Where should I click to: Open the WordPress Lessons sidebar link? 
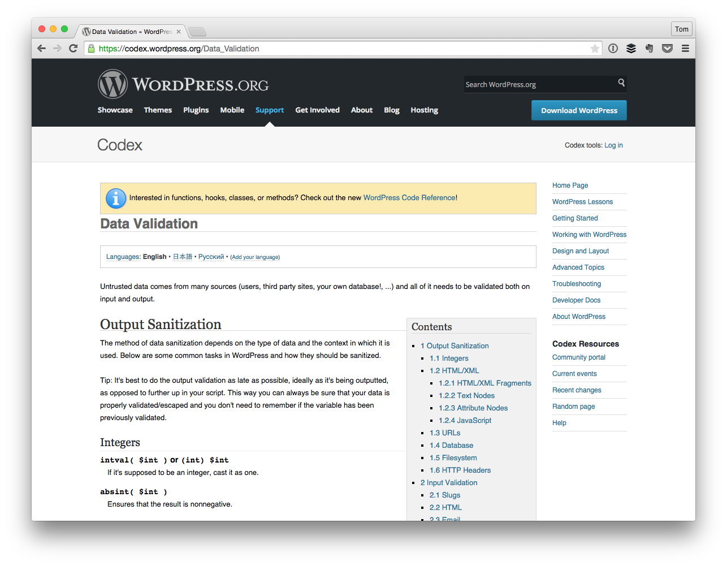pos(582,202)
